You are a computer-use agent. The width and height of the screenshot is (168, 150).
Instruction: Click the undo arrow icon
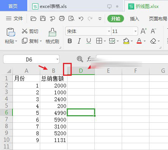(81, 19)
